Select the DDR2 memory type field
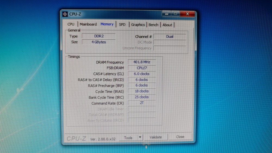This screenshot has width=272, height=153. pyautogui.click(x=99, y=36)
